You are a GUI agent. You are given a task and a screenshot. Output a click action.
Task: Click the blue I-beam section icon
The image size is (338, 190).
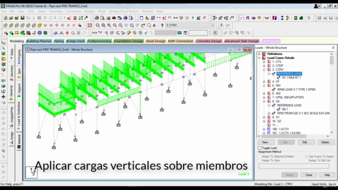pos(282,18)
